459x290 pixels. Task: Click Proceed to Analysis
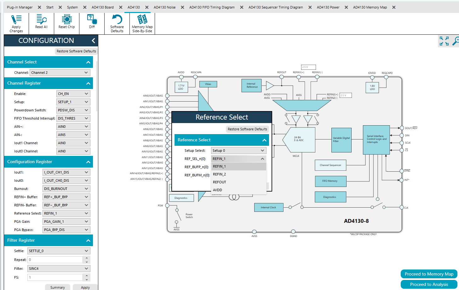point(429,284)
